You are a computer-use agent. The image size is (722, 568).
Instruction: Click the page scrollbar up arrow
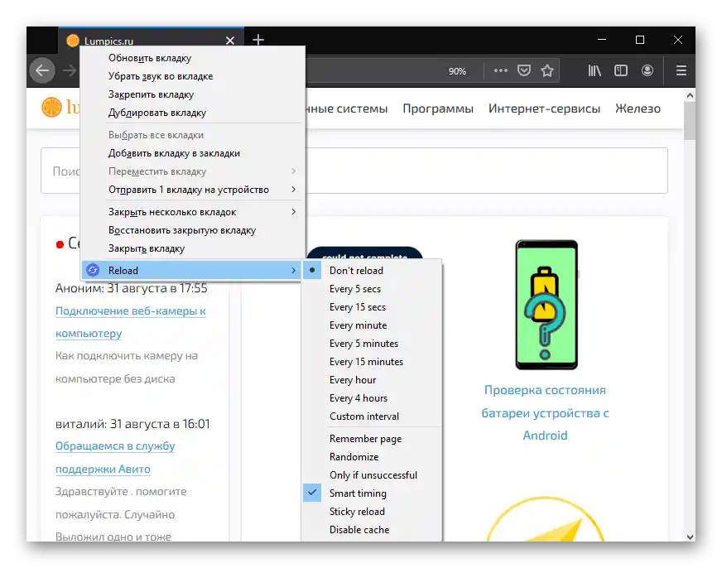point(690,95)
